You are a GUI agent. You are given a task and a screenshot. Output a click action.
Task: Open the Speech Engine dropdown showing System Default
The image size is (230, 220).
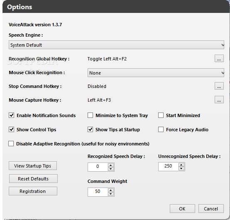click(x=116, y=45)
